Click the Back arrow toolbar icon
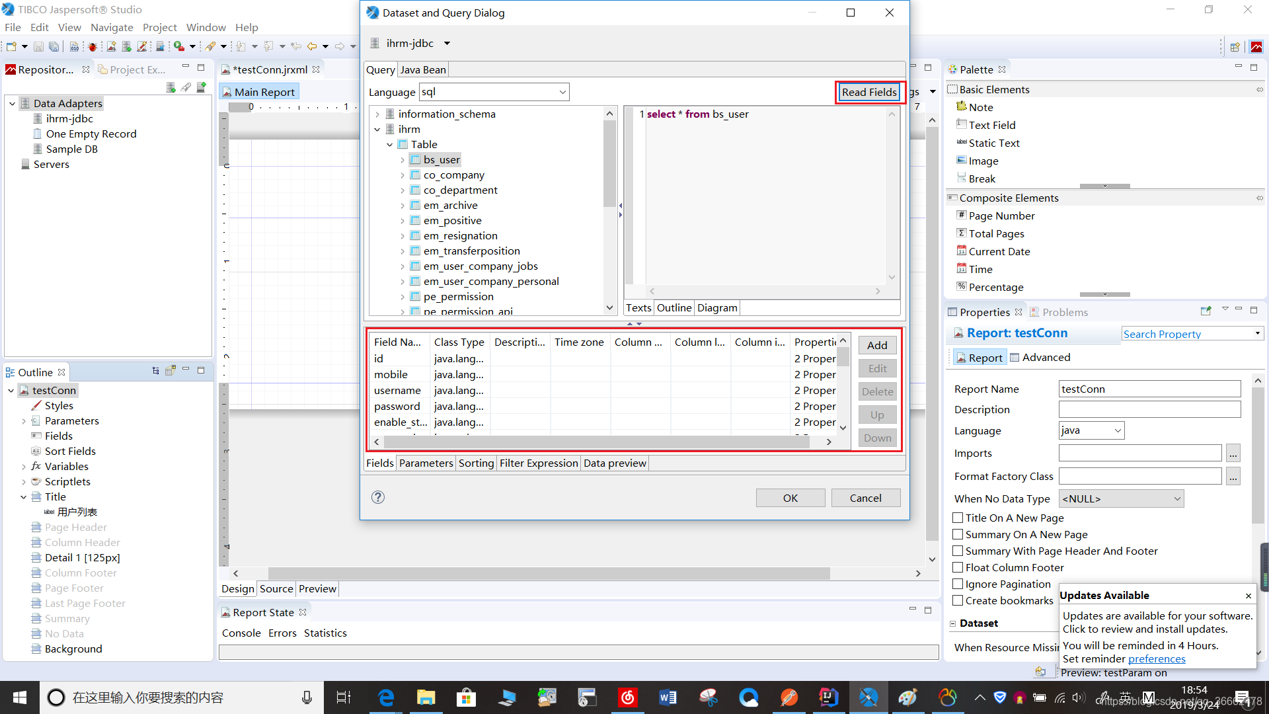This screenshot has width=1269, height=714. [x=312, y=46]
